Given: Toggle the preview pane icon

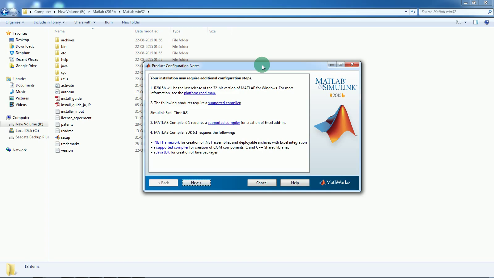Looking at the screenshot, I should (476, 22).
